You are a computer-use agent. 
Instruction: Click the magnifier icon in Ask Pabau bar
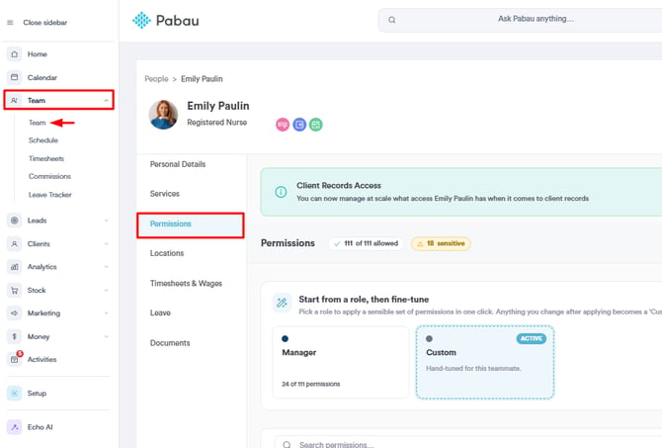point(392,20)
